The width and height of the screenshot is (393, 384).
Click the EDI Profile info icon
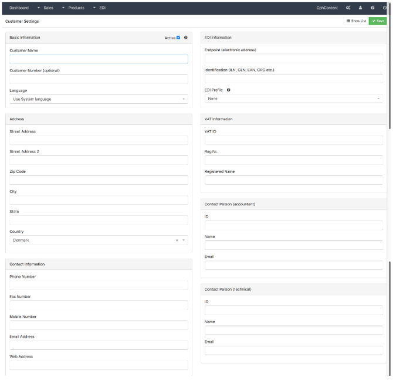tap(229, 90)
